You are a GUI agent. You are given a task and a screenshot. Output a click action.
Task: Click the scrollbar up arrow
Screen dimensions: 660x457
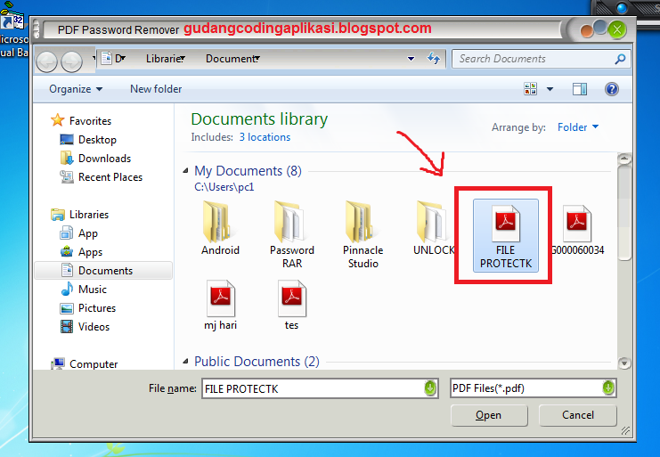coord(624,159)
